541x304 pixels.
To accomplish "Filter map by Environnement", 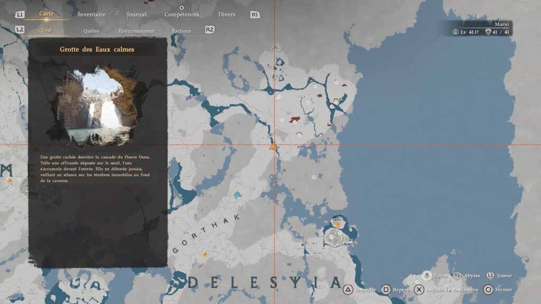I will point(137,31).
